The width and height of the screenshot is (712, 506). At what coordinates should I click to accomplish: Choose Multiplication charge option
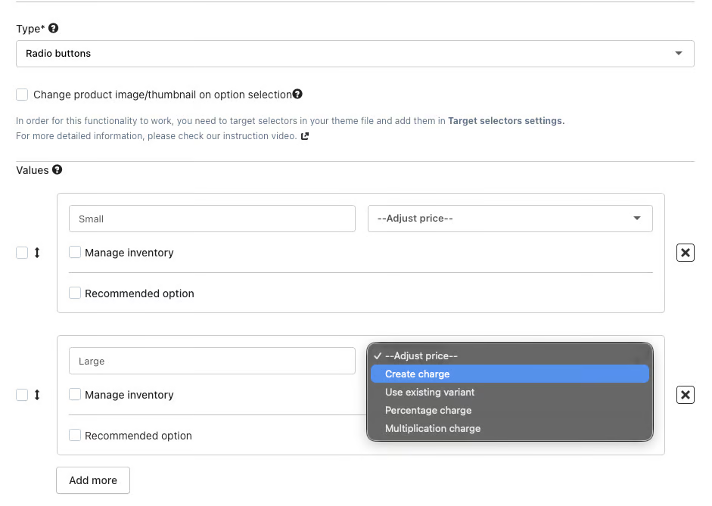pos(433,428)
